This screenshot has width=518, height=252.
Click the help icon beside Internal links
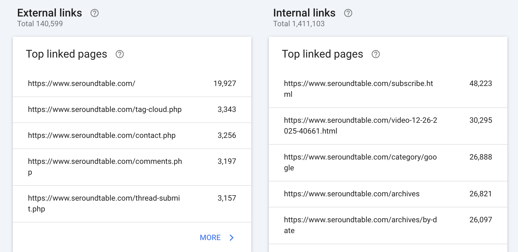click(x=348, y=13)
